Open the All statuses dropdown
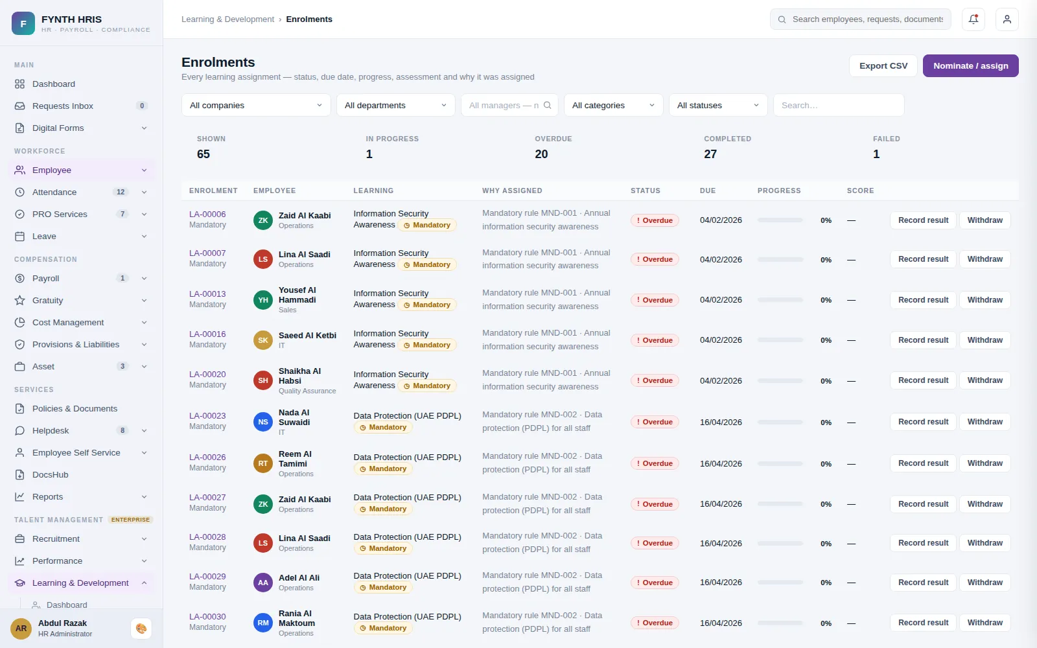This screenshot has height=648, width=1037. 718,105
